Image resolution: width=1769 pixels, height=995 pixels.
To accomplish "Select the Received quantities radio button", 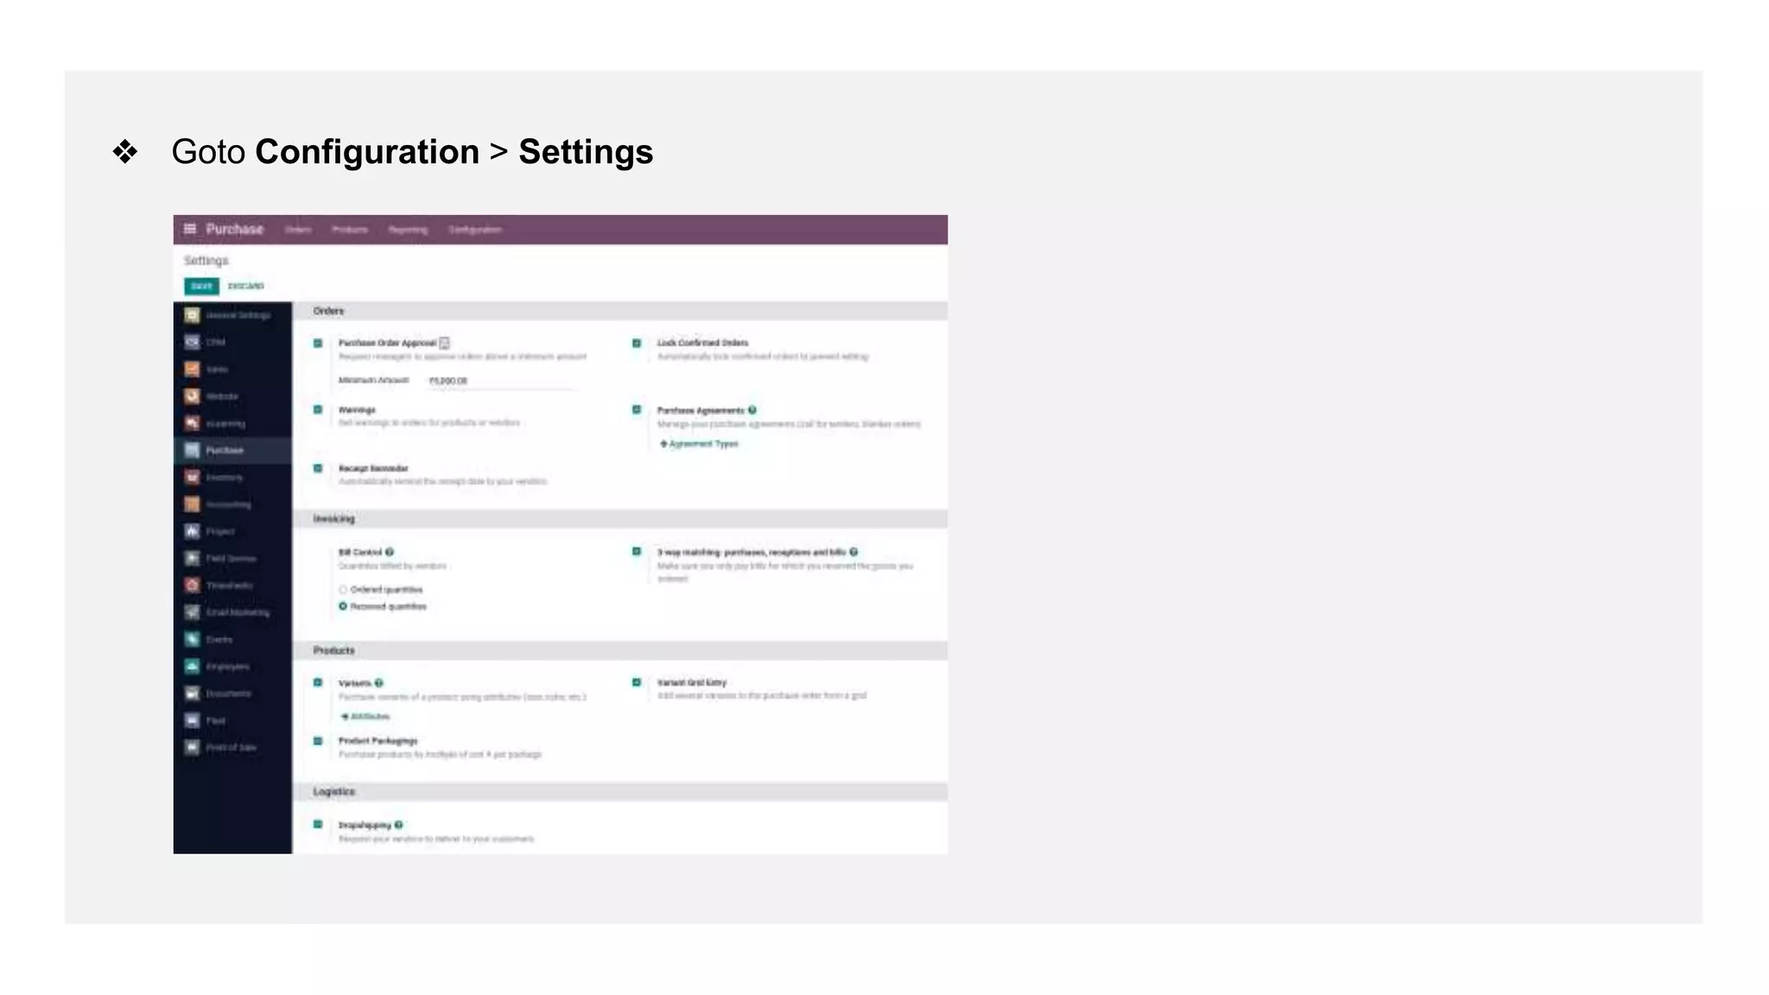I will tap(343, 606).
